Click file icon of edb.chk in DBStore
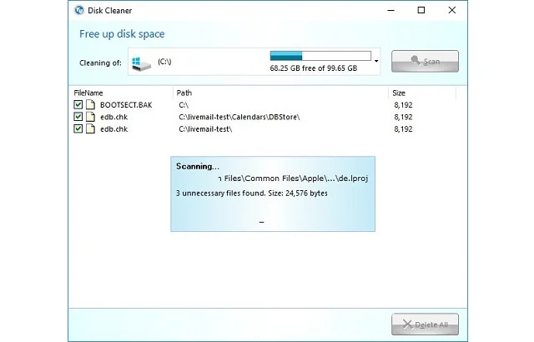The width and height of the screenshot is (534, 342). [x=90, y=117]
